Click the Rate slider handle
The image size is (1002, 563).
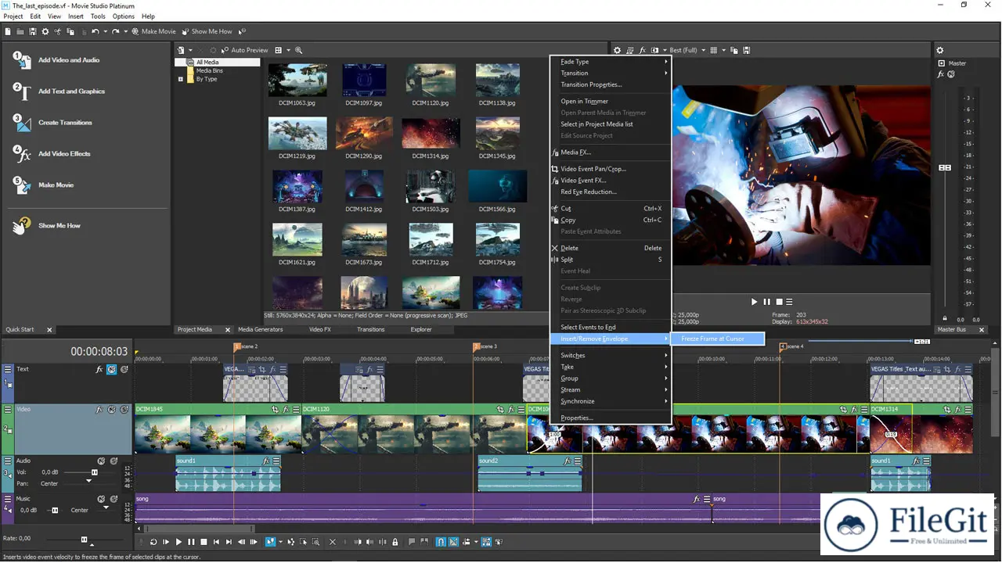tap(84, 539)
